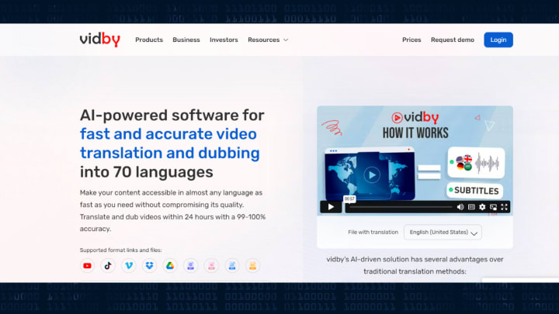Play the How It Works video

point(331,207)
